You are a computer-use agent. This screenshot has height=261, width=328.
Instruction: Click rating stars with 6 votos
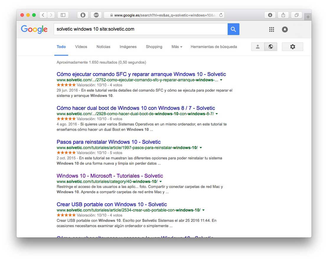[66, 119]
